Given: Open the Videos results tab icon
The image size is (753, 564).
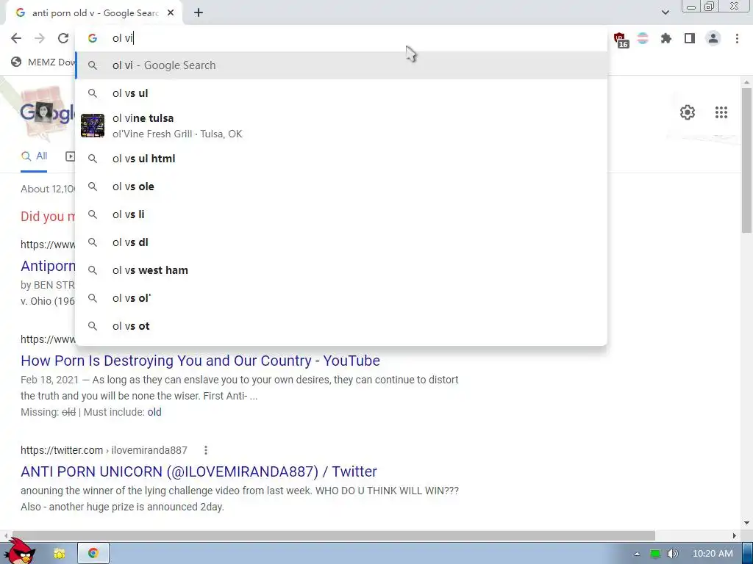Looking at the screenshot, I should pos(70,156).
